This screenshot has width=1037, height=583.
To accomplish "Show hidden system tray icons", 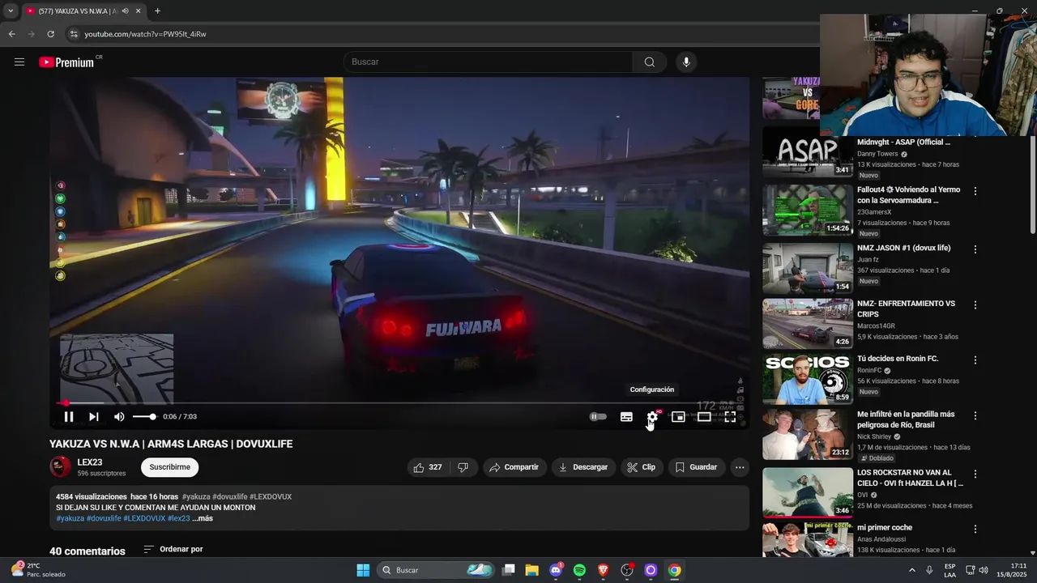I will coord(911,570).
